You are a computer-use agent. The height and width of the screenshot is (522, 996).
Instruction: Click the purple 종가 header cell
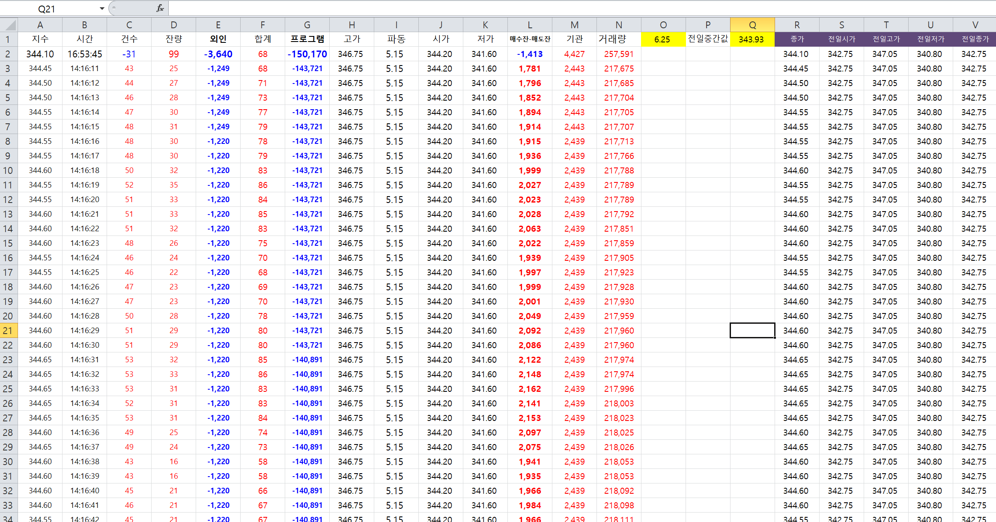click(x=796, y=39)
